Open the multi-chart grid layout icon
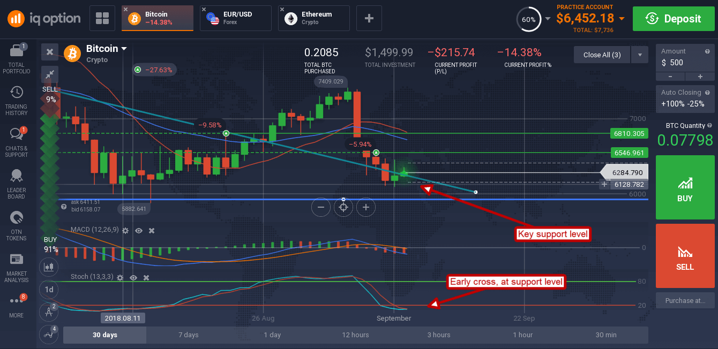The height and width of the screenshot is (349, 718). (x=102, y=18)
